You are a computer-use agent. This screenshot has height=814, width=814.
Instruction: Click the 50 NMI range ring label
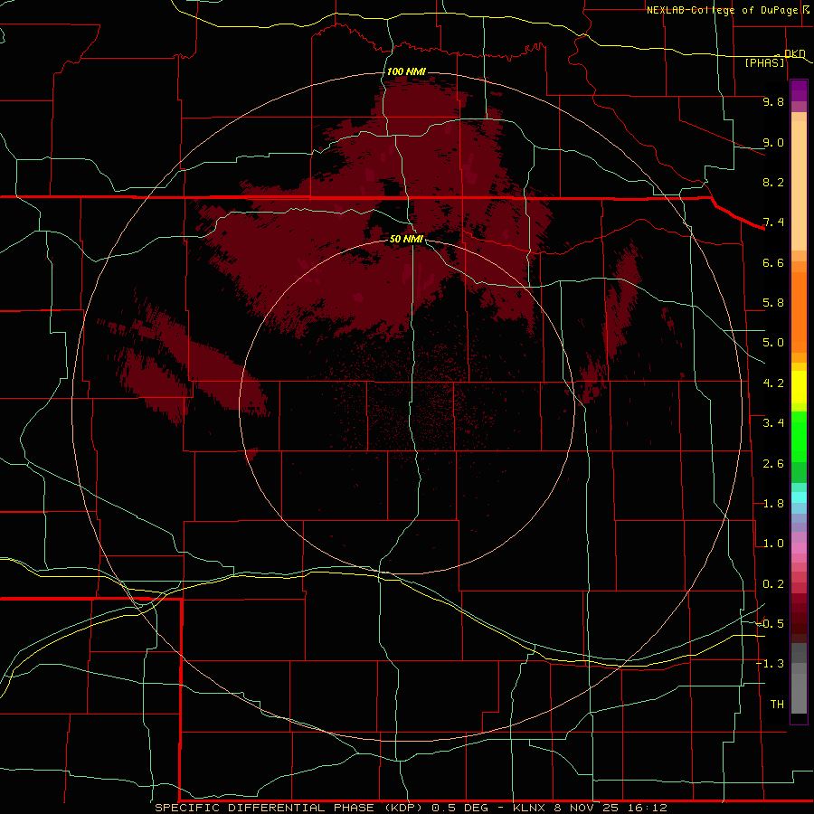[x=406, y=239]
